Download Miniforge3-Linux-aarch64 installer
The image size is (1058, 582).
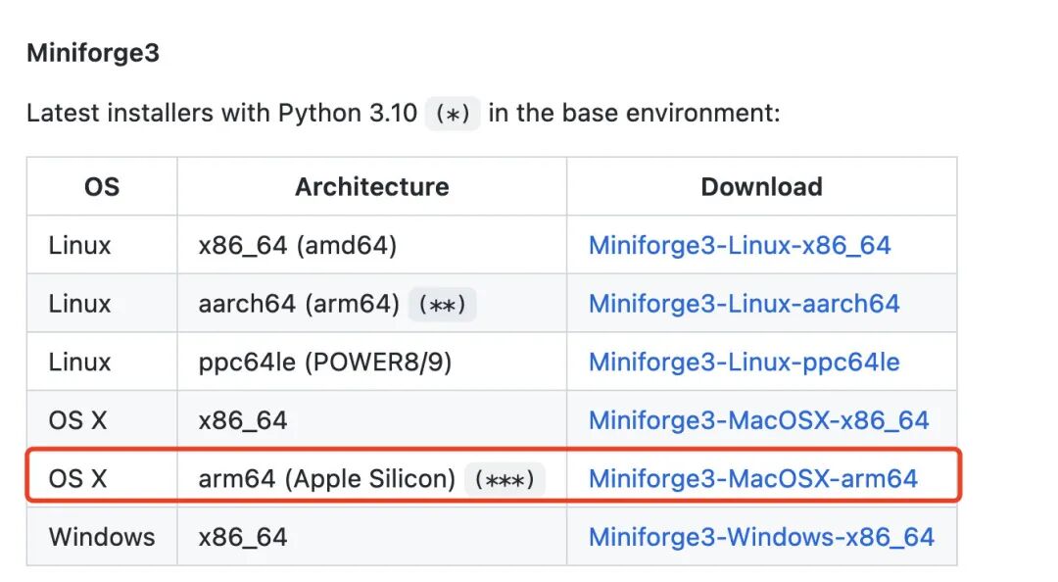coord(743,304)
